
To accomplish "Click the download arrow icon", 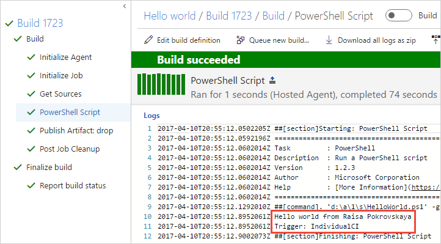I will [329, 40].
